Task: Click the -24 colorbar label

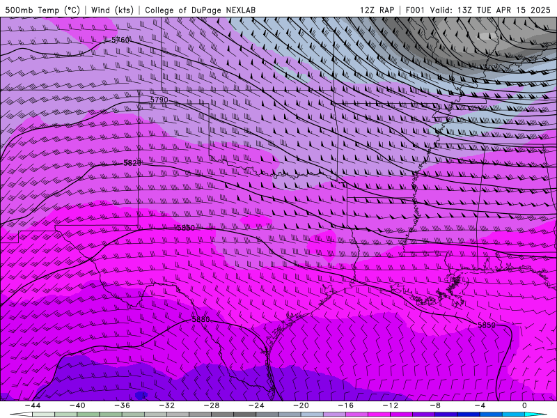Action: [256, 405]
